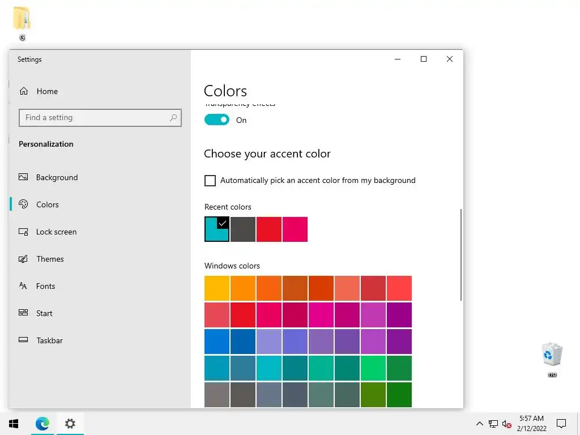This screenshot has width=580, height=435.
Task: Pick the olive green bottom-row swatch
Action: click(x=373, y=395)
